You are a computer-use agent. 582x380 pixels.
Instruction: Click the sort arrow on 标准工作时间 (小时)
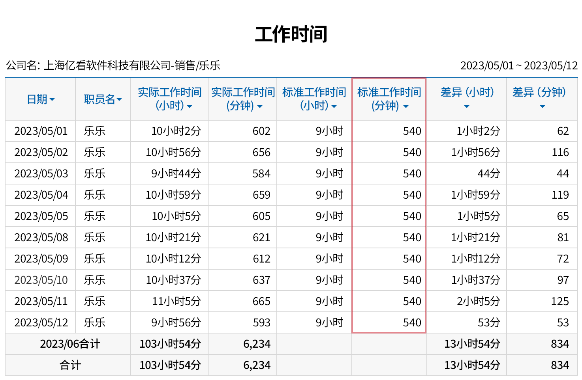click(x=334, y=106)
